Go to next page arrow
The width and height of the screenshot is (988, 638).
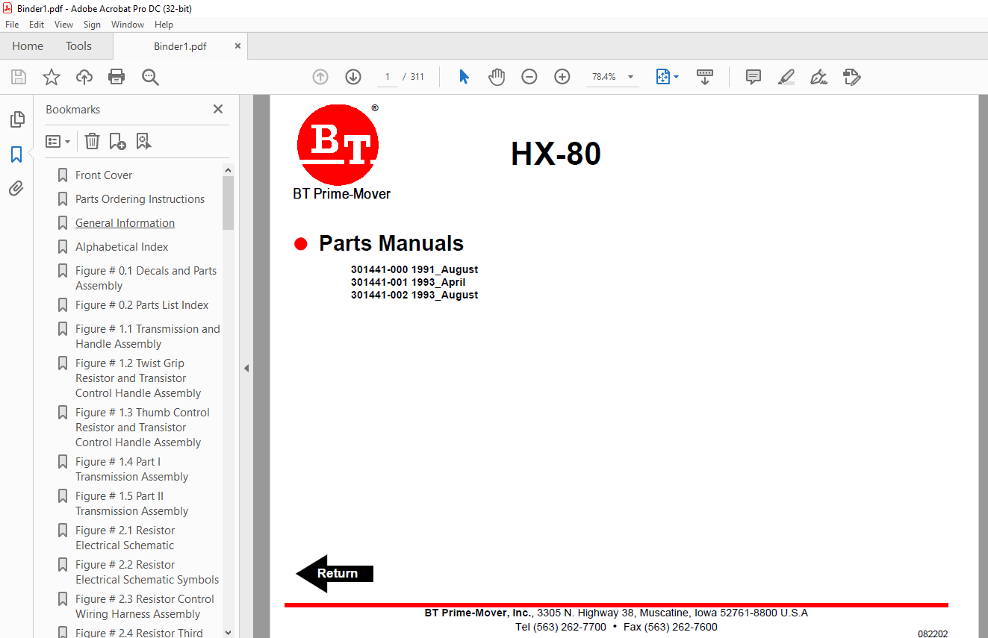(353, 77)
